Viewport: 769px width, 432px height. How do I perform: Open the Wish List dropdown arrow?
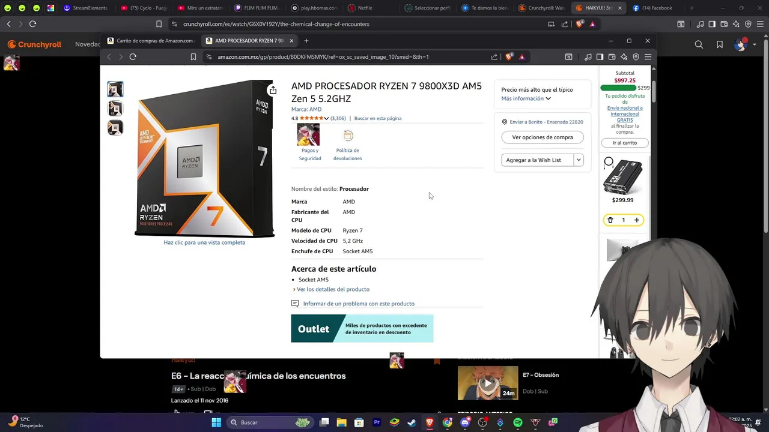579,160
